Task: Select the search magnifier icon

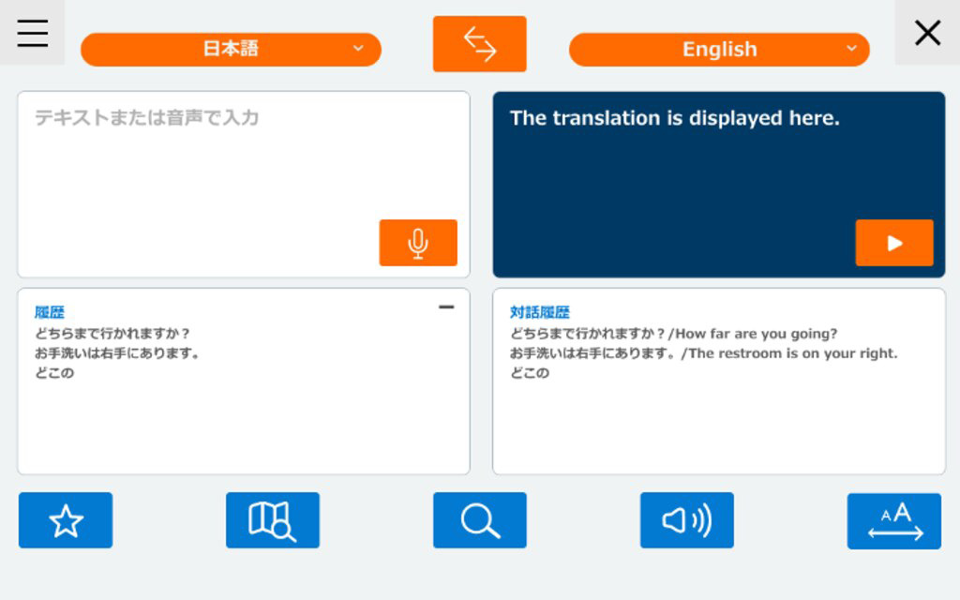Action: tap(479, 520)
